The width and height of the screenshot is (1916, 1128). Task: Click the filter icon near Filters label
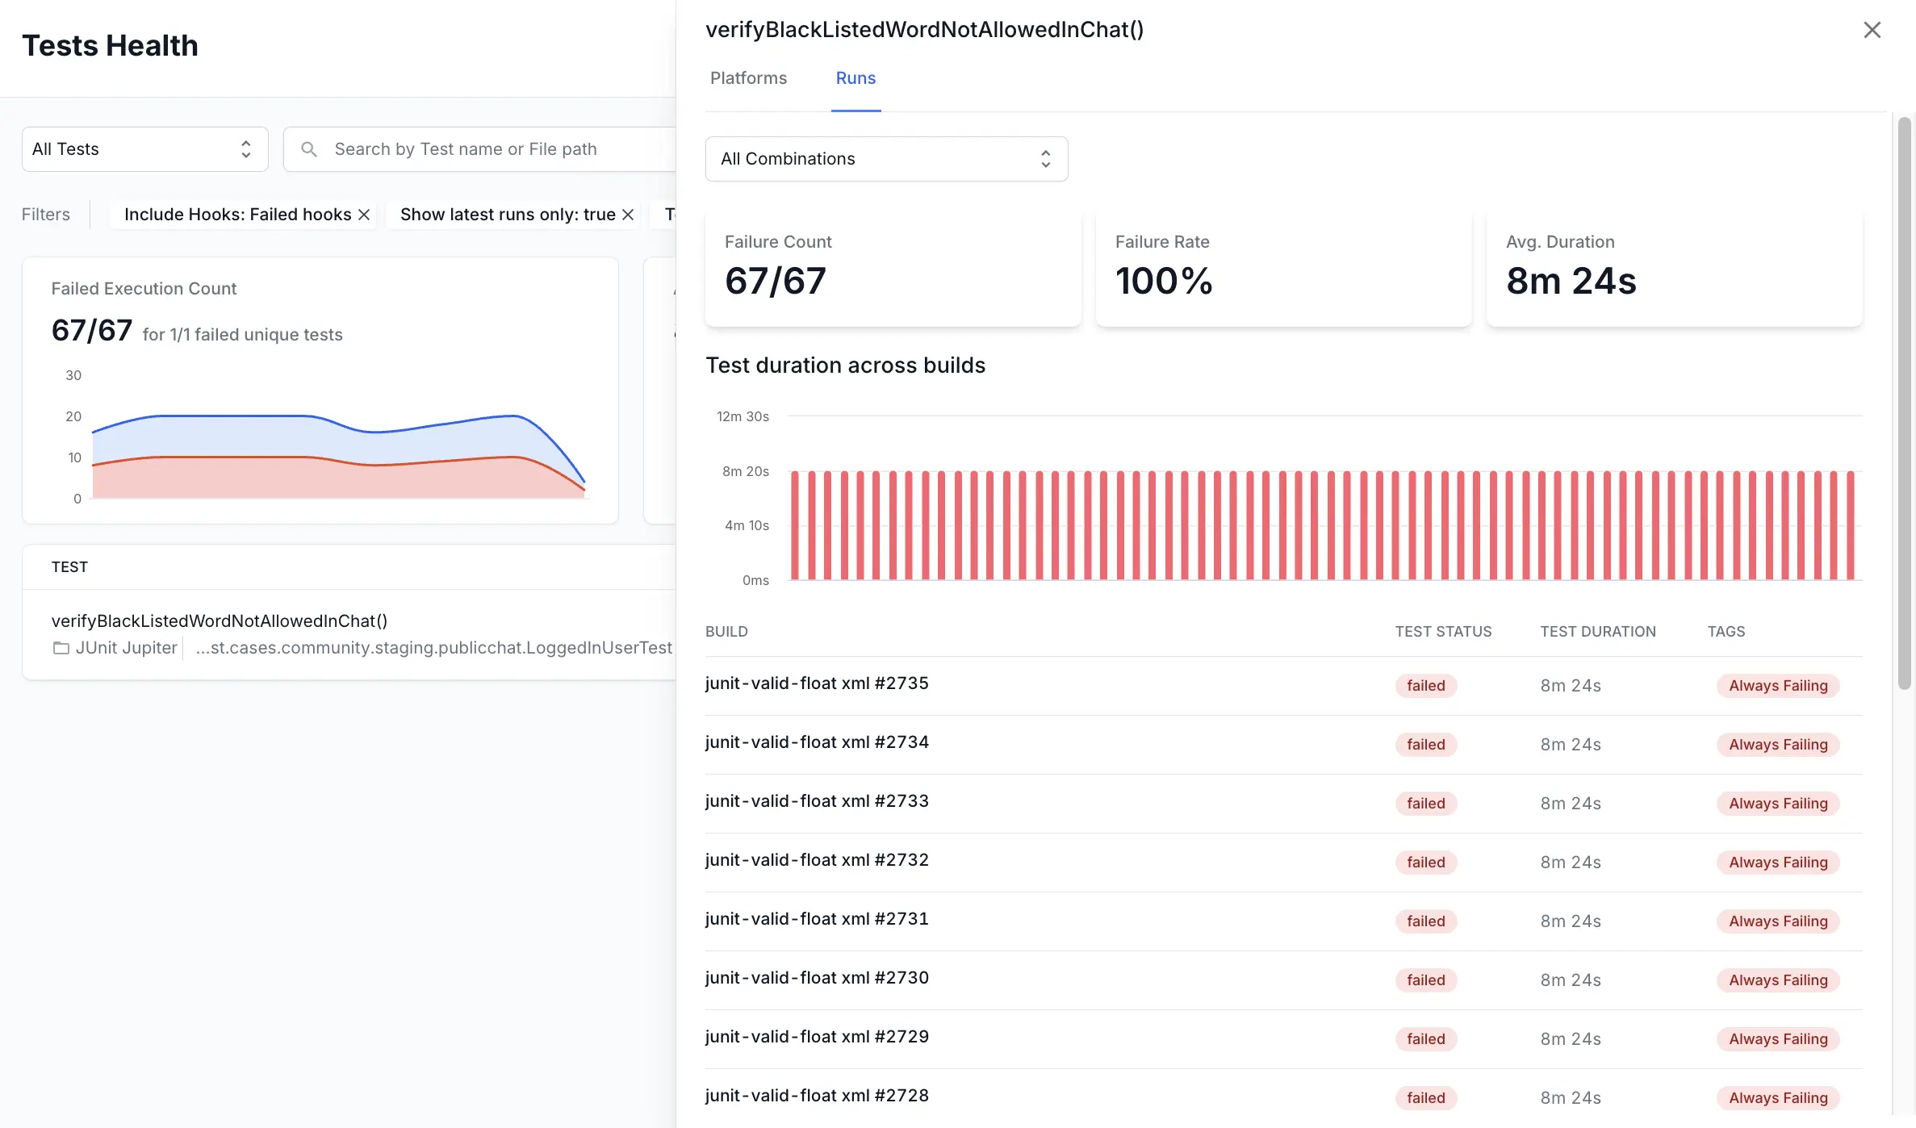46,212
